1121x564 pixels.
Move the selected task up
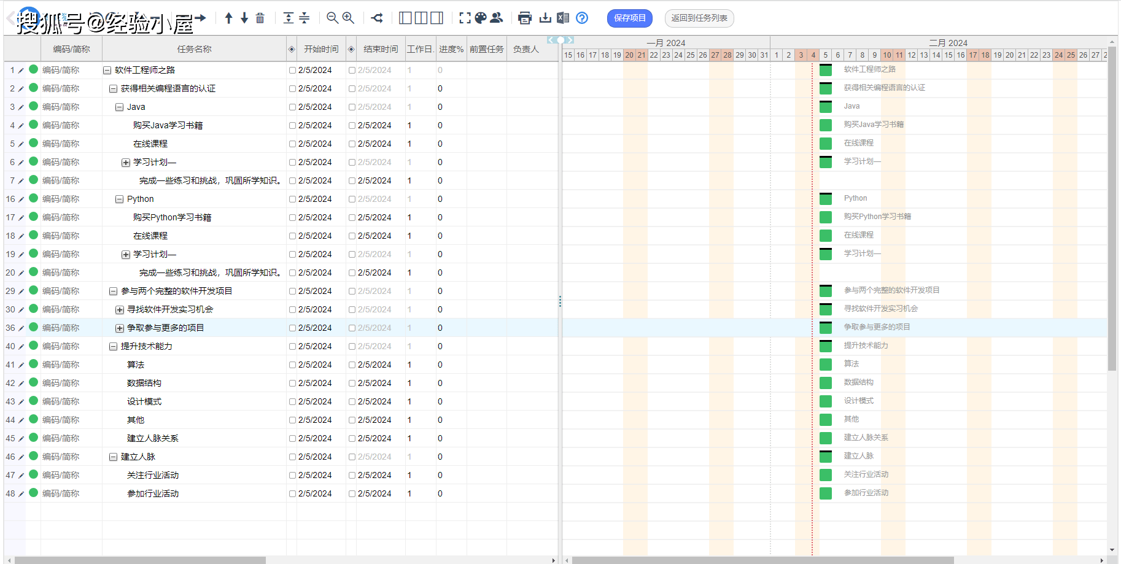(x=228, y=18)
